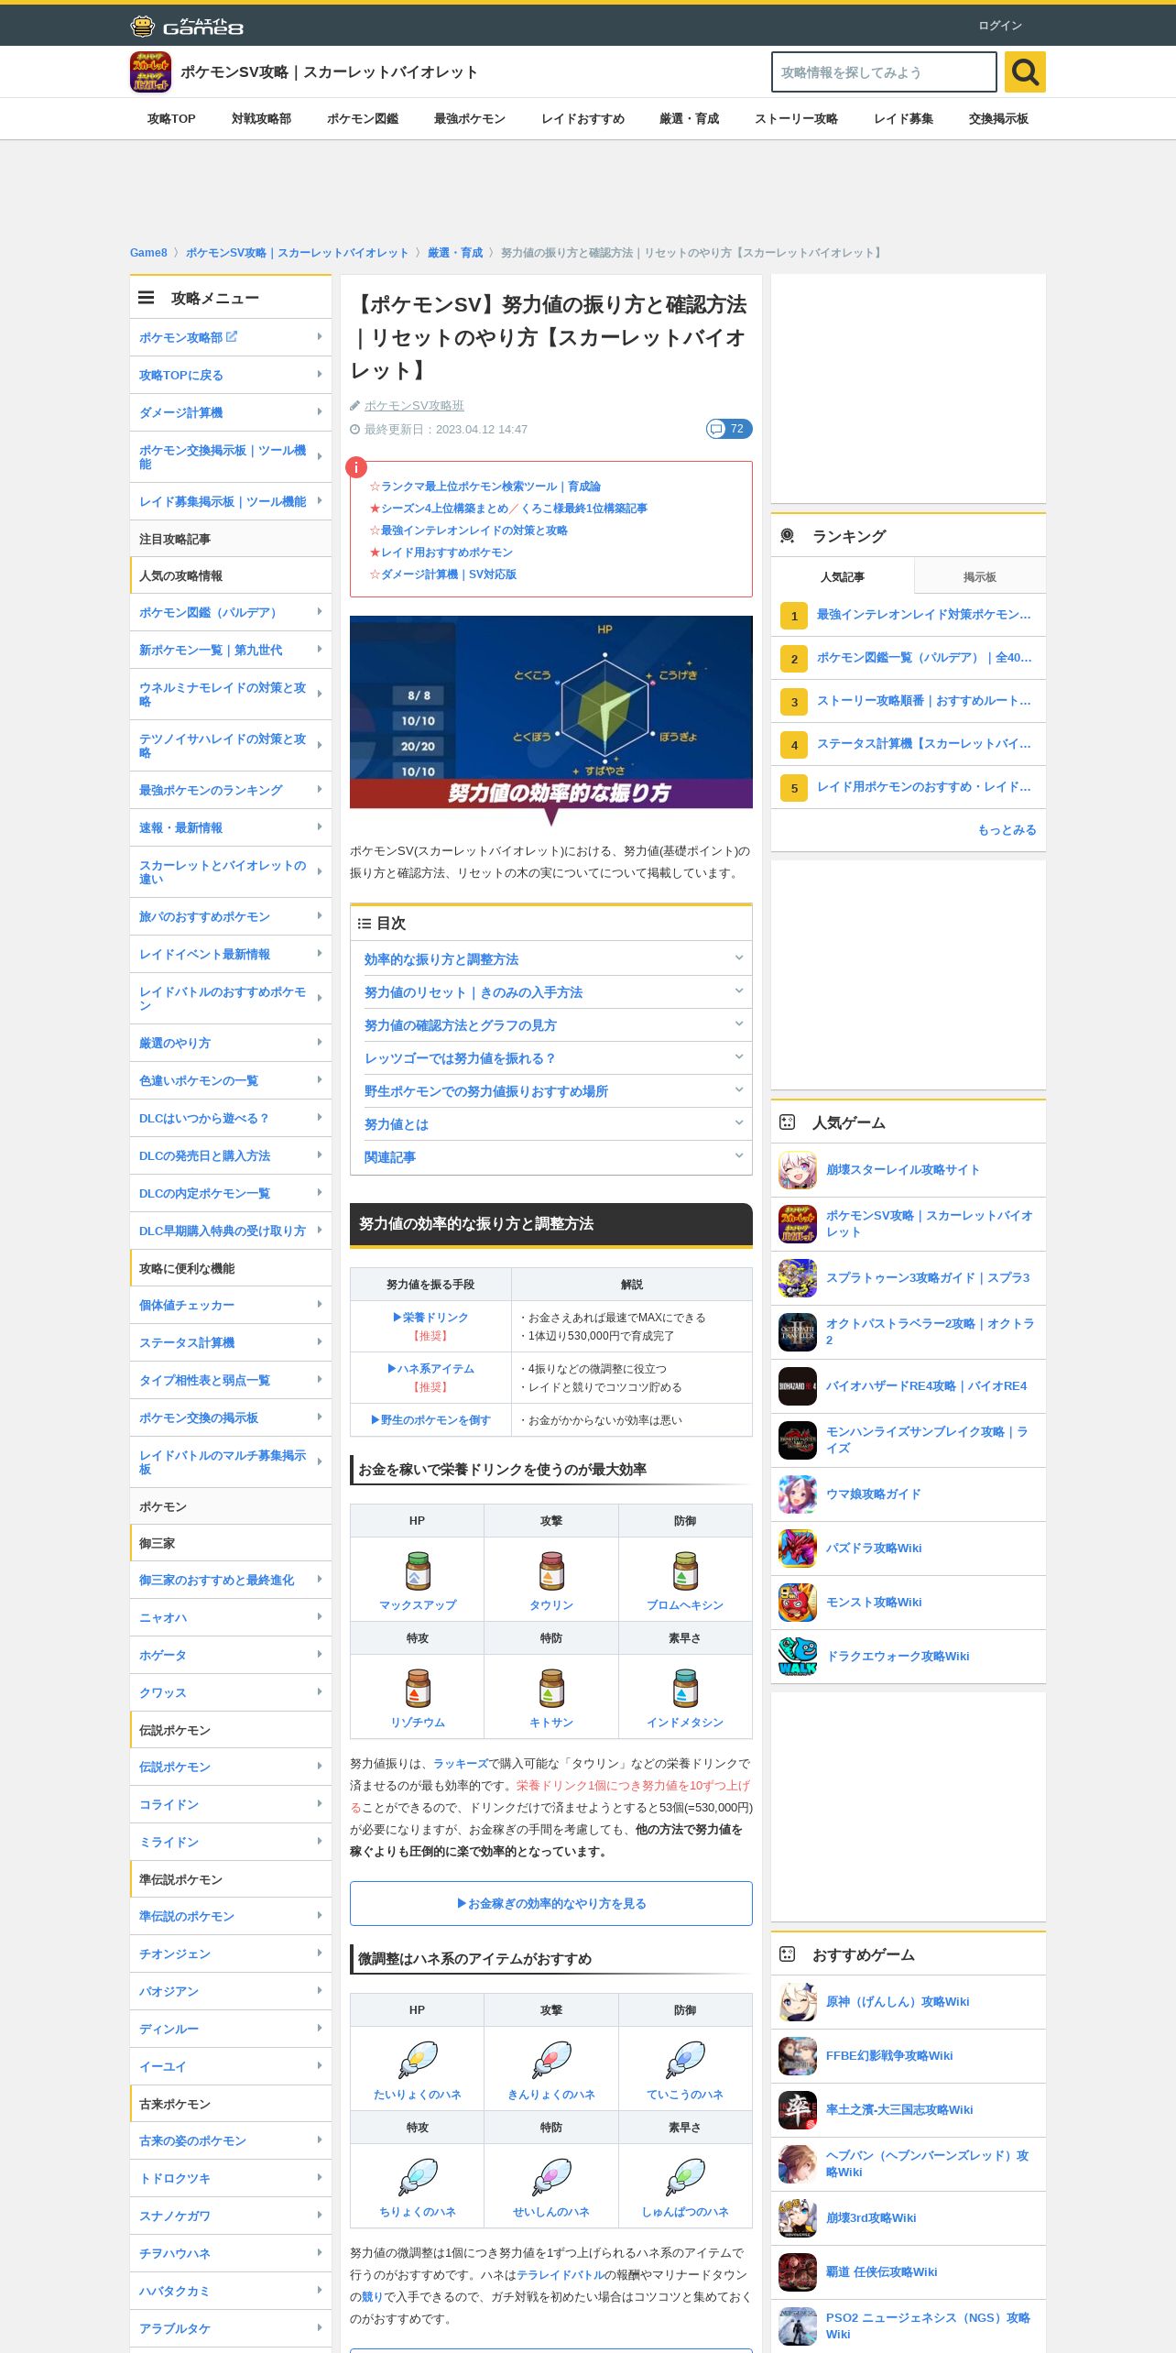Image resolution: width=1176 pixels, height=2353 pixels.
Task: Click the hamburger icon beside 攻略メニュー
Action: click(147, 298)
